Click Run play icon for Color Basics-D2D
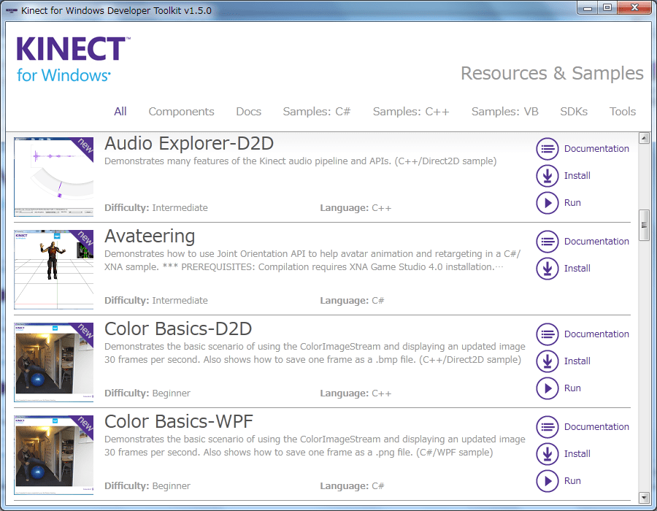The width and height of the screenshot is (657, 511). (547, 388)
